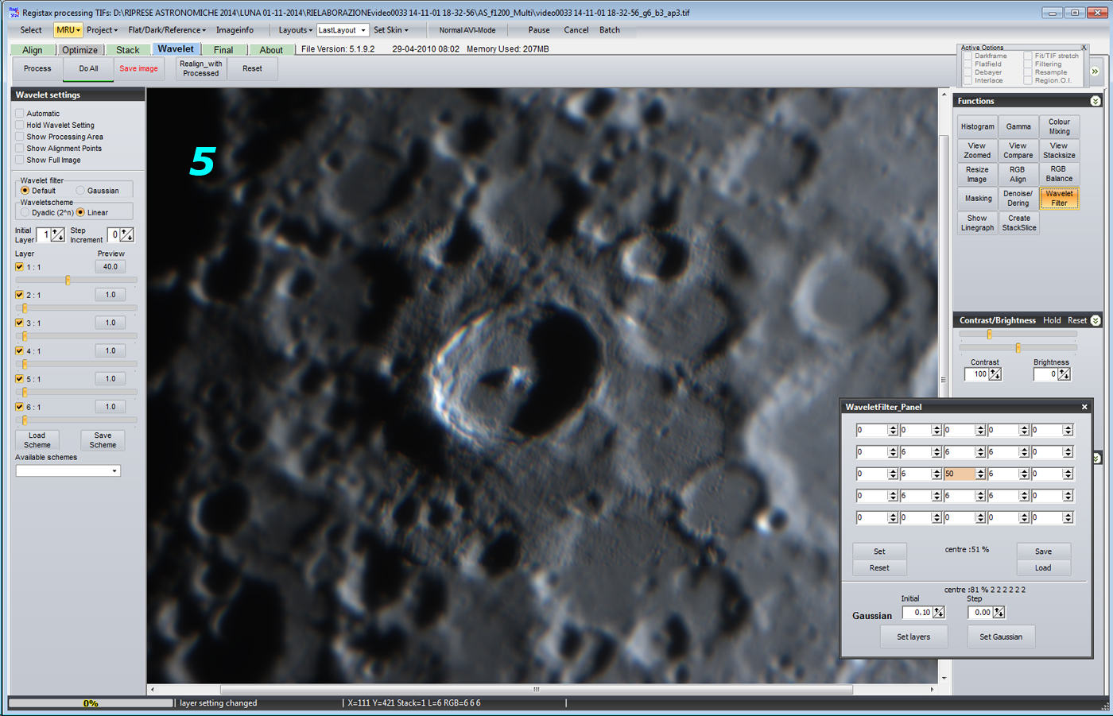This screenshot has height=716, width=1113.
Task: Adjust the Brightness slider handle
Action: [1018, 348]
